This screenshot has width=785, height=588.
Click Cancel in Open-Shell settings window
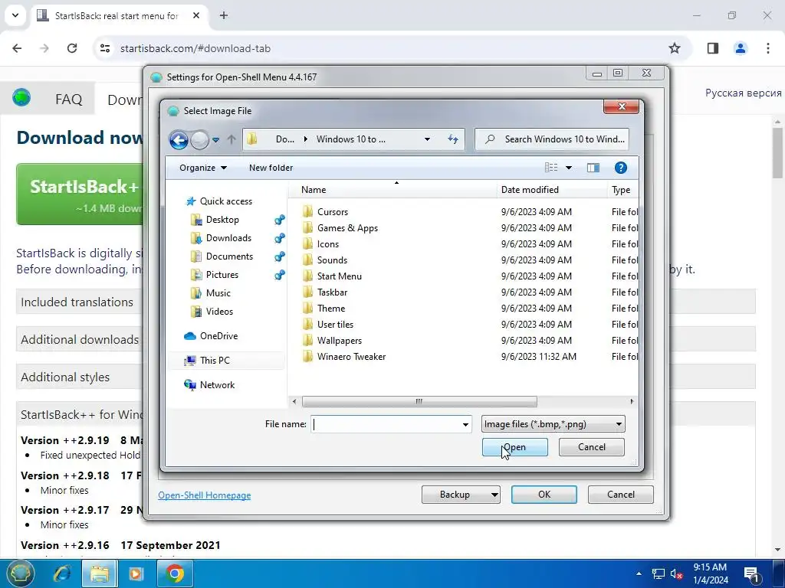620,495
